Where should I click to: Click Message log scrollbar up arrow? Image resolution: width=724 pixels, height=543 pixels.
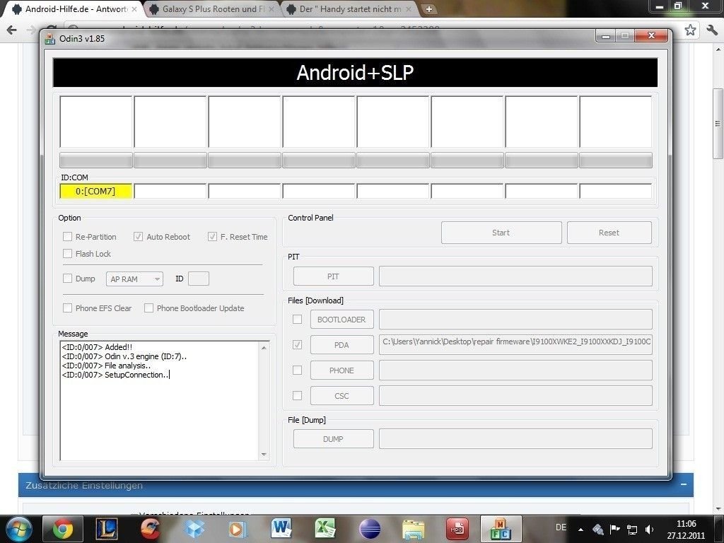pos(264,347)
